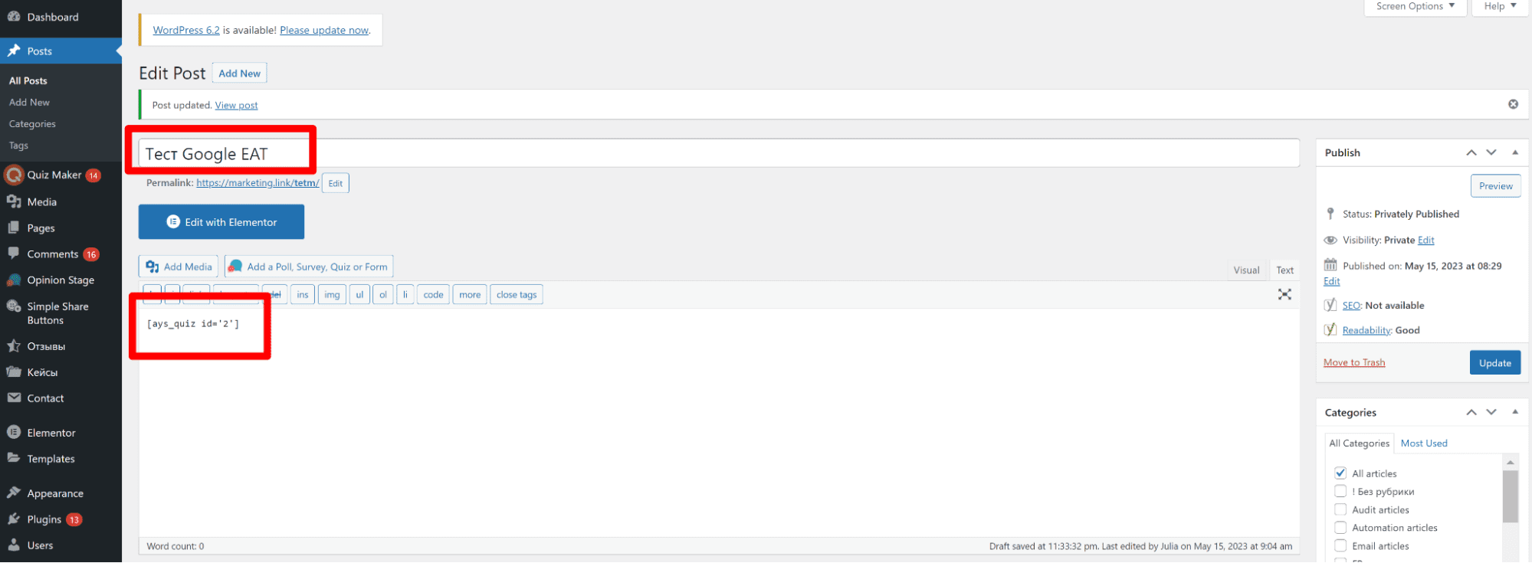Image resolution: width=1532 pixels, height=563 pixels.
Task: Check the Audit articles category
Action: [1340, 509]
